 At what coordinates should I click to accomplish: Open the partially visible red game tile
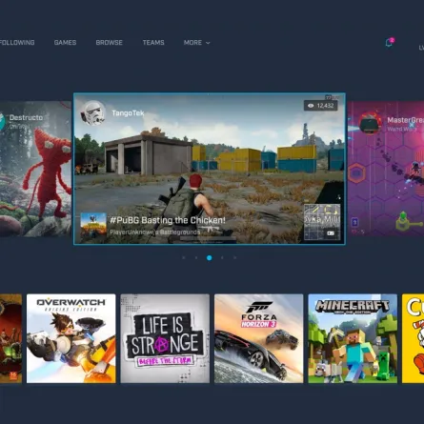tap(10, 338)
